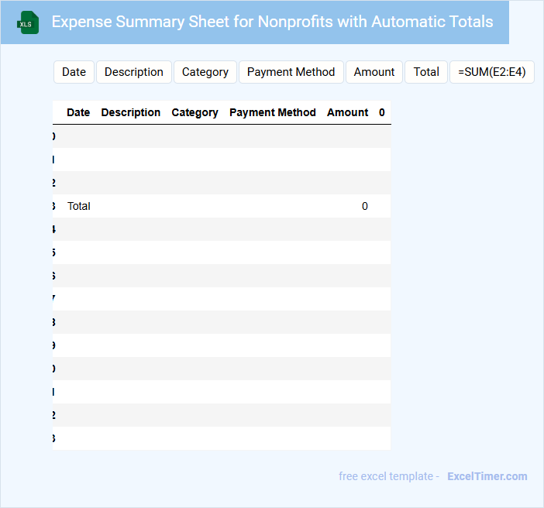Click the 'free excel template -' footer text
Screen dimensions: 544x508
(x=389, y=476)
